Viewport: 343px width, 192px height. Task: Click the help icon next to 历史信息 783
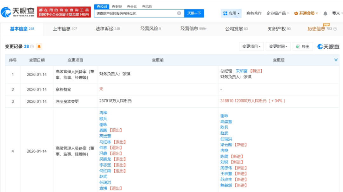(x=335, y=29)
